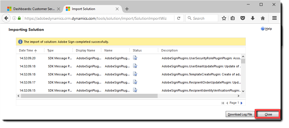This screenshot has height=128, width=289.
Task: Click the horizontal scrollbar thumb in the log grid
Action: point(89,96)
